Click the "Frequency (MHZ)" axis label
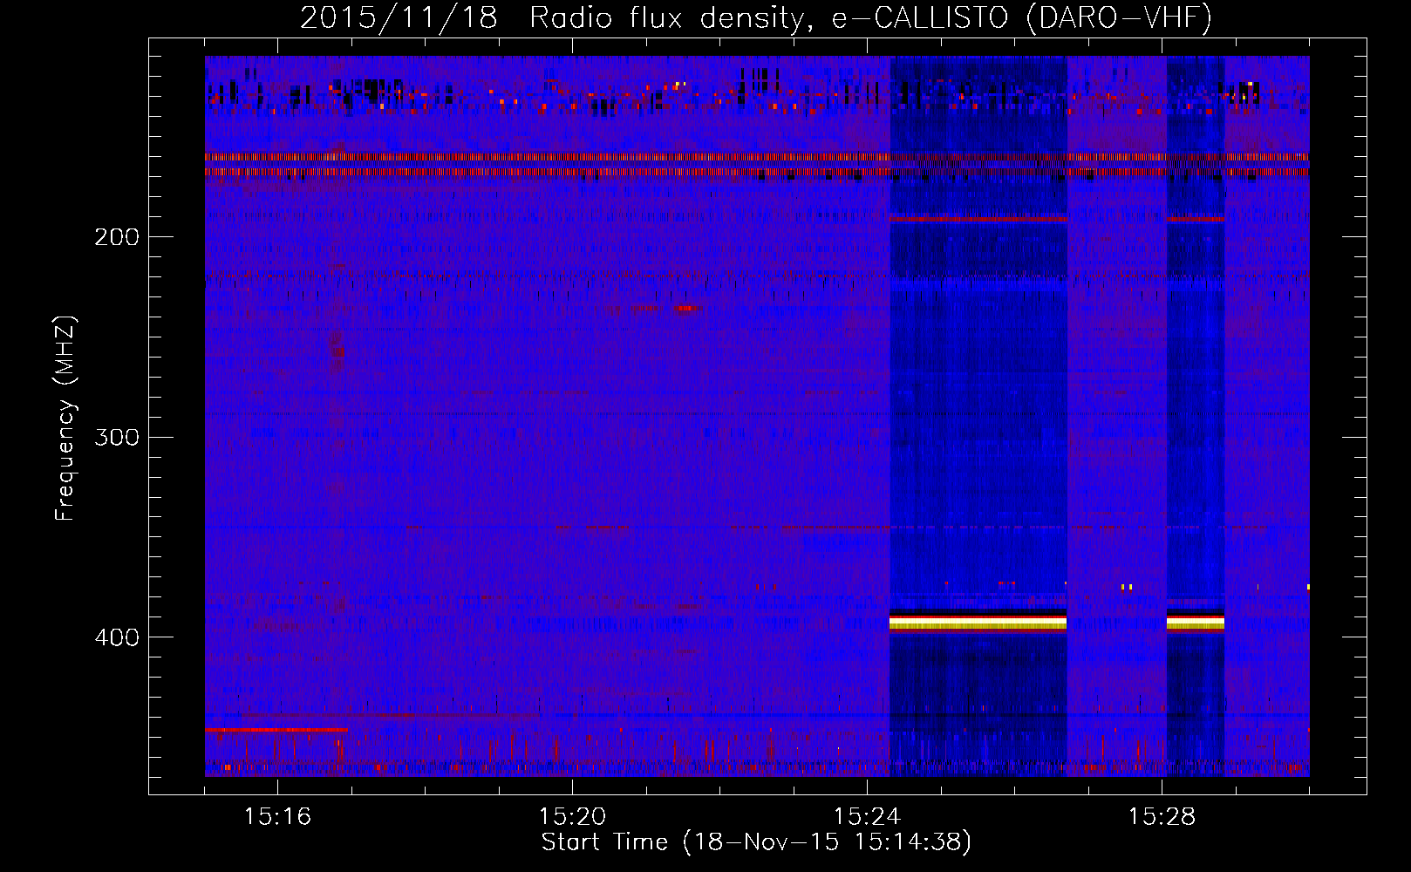Viewport: 1411px width, 872px height. (x=65, y=419)
